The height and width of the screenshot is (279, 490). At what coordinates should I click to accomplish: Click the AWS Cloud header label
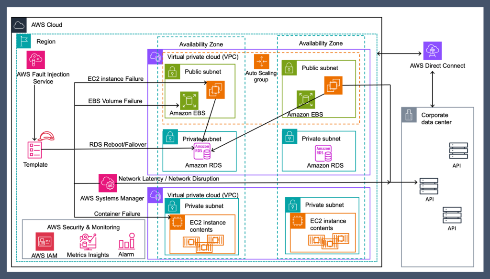click(46, 25)
